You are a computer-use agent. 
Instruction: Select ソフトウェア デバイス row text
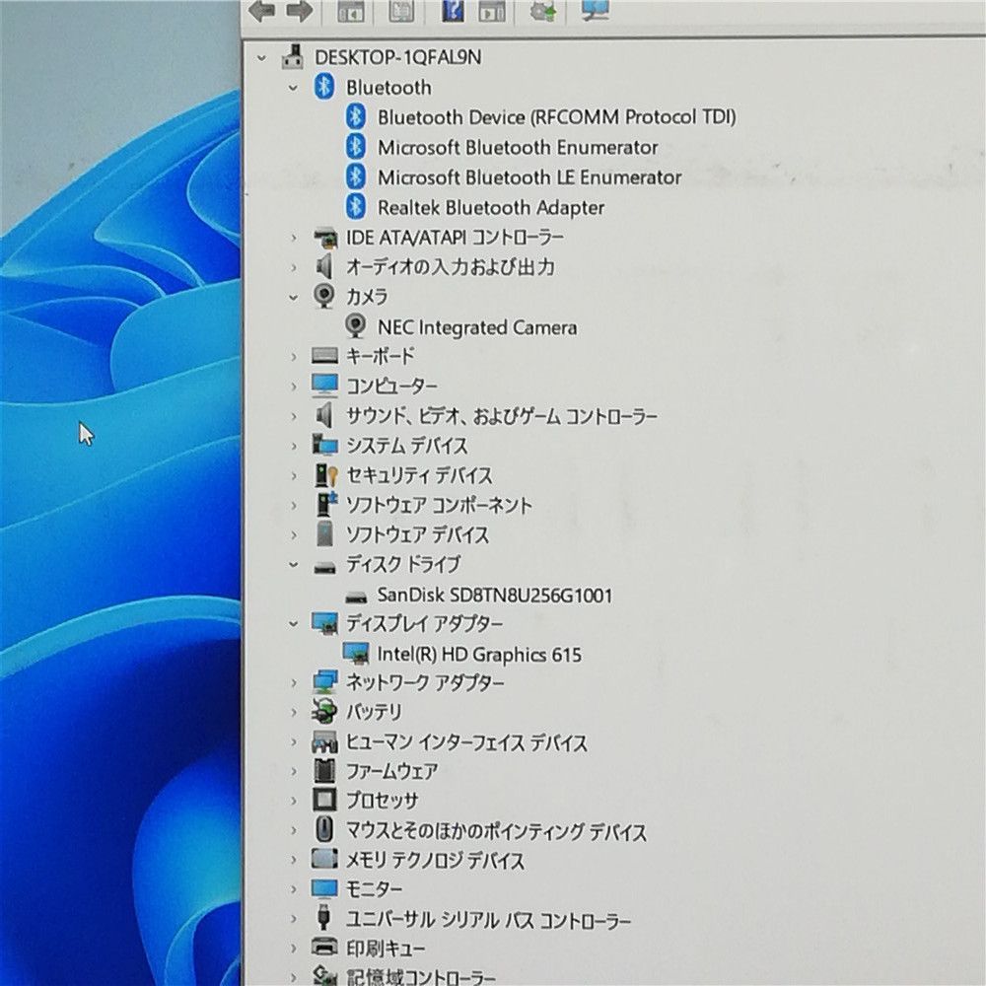pyautogui.click(x=417, y=535)
